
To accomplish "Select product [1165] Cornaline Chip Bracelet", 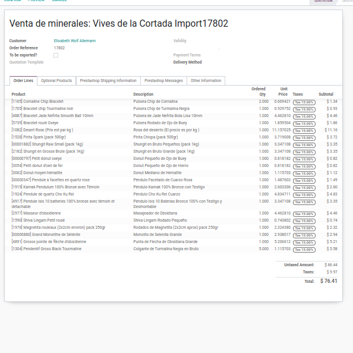I will [37, 101].
